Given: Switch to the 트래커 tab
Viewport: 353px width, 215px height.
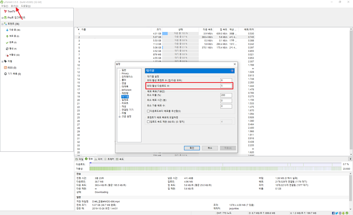Looking at the screenshot, I should coord(109,159).
